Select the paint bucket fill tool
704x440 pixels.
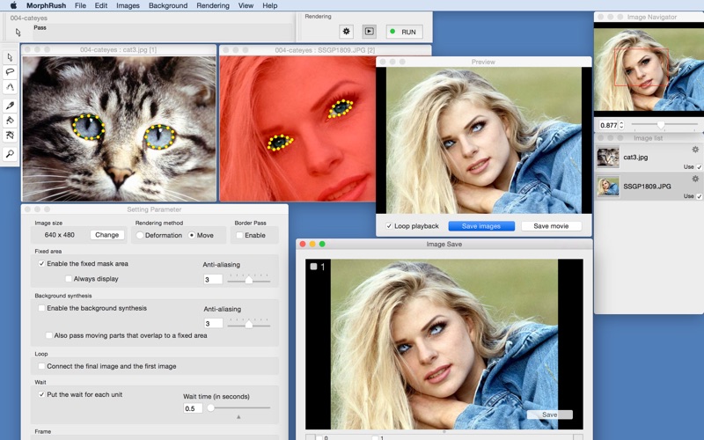click(10, 121)
